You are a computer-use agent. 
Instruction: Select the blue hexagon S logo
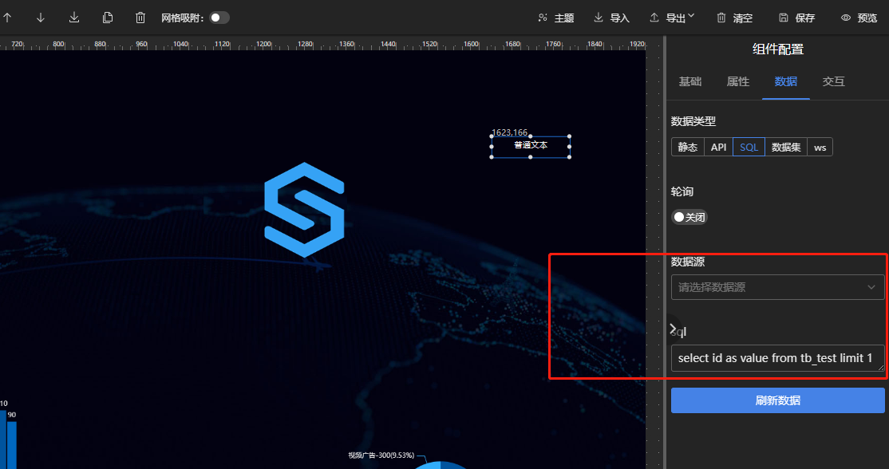305,210
